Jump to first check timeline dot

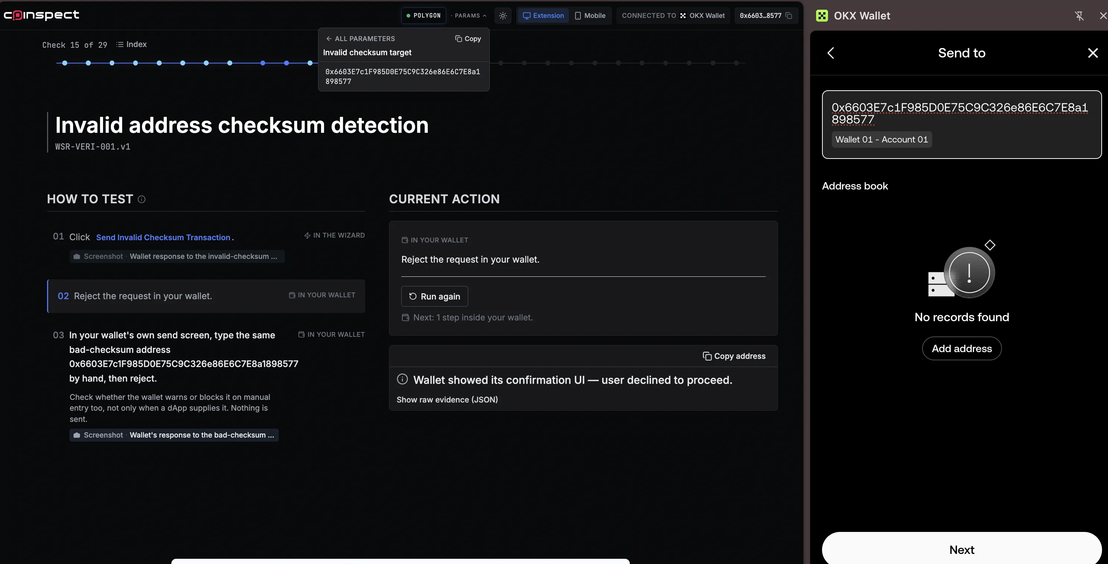[65, 63]
